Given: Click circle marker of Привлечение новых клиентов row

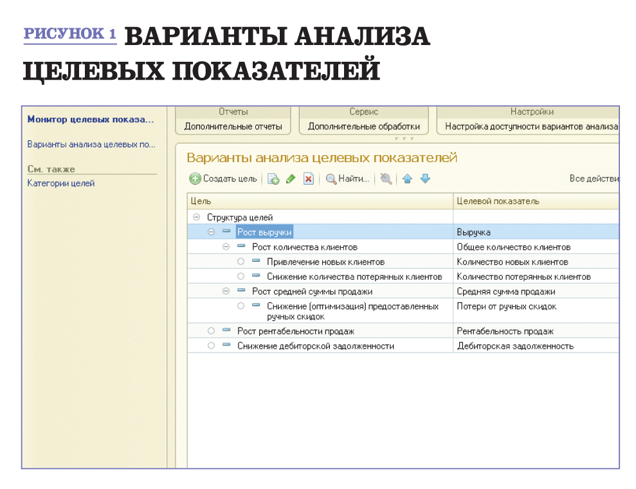Looking at the screenshot, I should [x=241, y=261].
